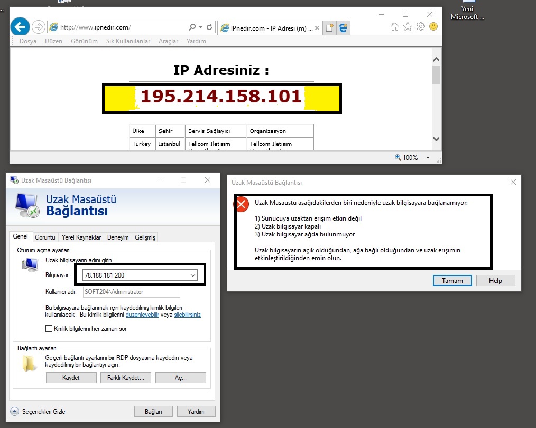536x428 pixels.
Task: Open the Internet Explorer Home page icon
Action: tap(394, 26)
